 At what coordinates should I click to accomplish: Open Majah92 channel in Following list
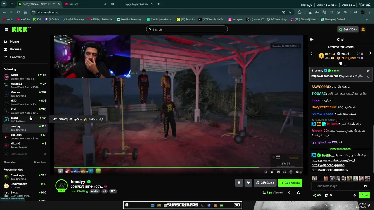(25, 85)
